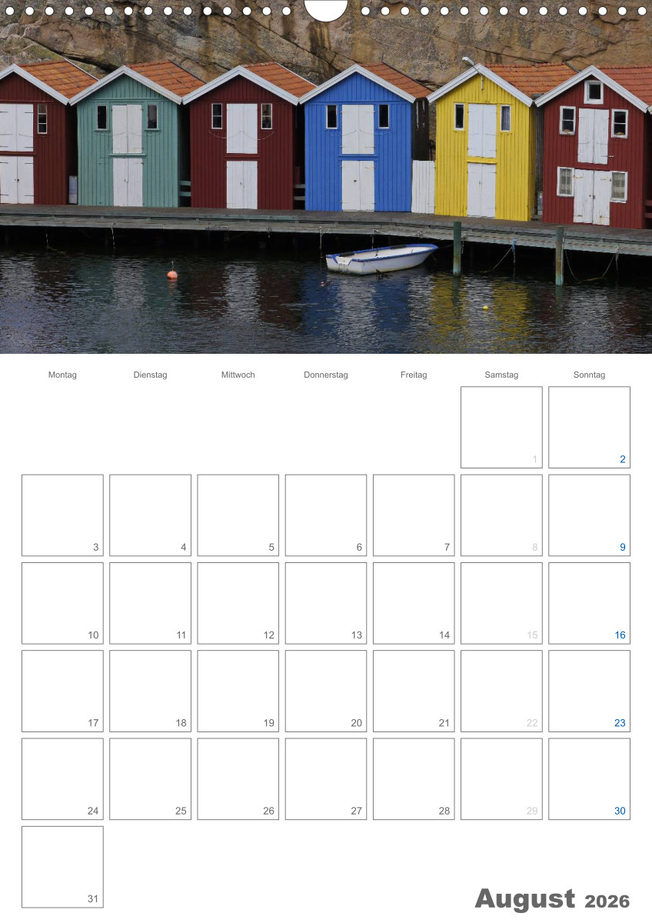Click the day cell numbered 28
The image size is (652, 923).
point(414,779)
